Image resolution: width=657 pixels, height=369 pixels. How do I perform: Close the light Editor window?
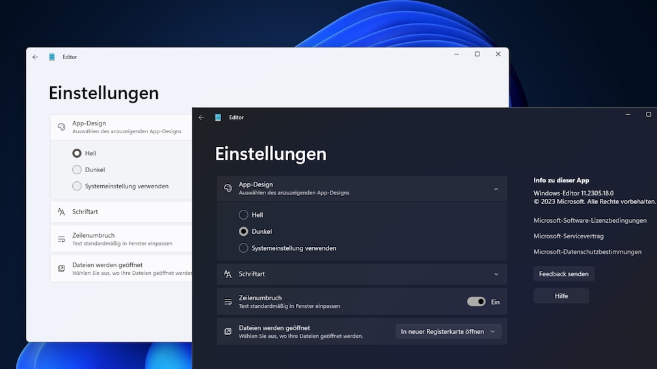click(498, 54)
